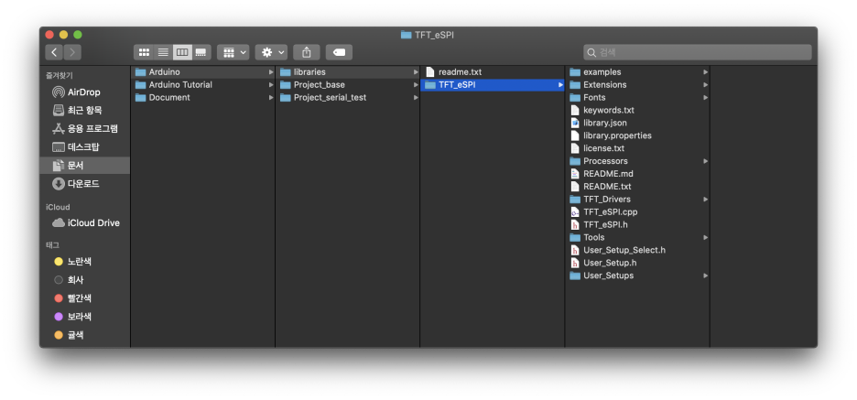Go forward with the right arrow button
The height and width of the screenshot is (400, 857).
pos(72,52)
